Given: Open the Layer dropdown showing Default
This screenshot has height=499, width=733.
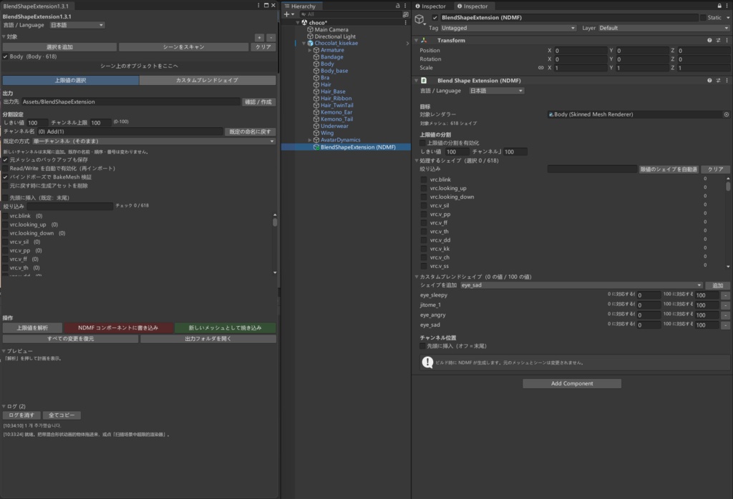Looking at the screenshot, I should pyautogui.click(x=664, y=28).
